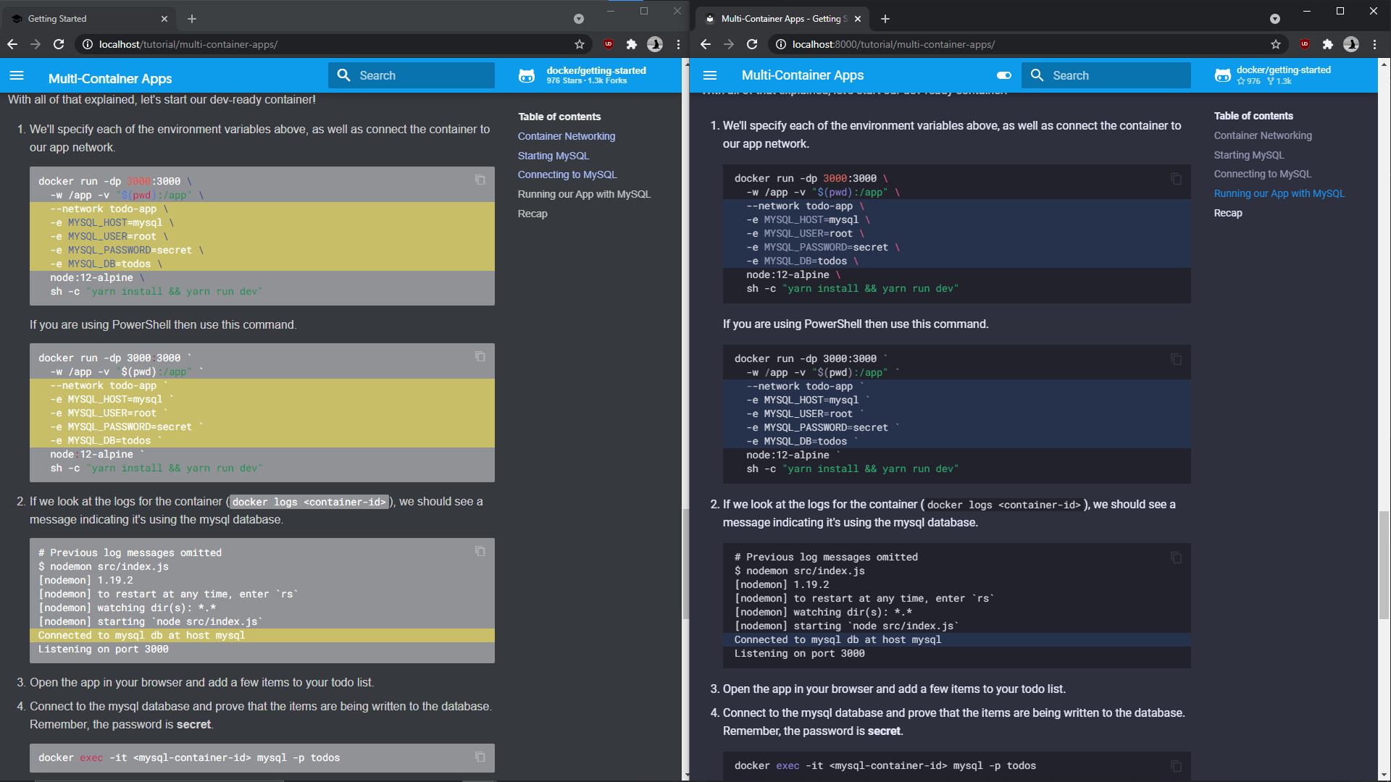Select the Getting Started tab in left browser
1391x782 pixels.
pos(87,19)
